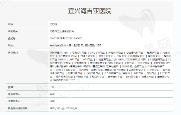Click X线诊断专业 in the department list
Image resolution: width=181 pixels, height=115 pixels.
coord(136,70)
